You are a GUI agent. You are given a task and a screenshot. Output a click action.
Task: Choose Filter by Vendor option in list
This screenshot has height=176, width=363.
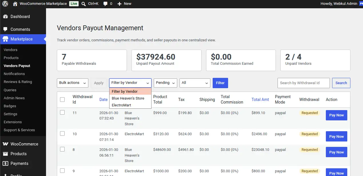click(x=130, y=91)
